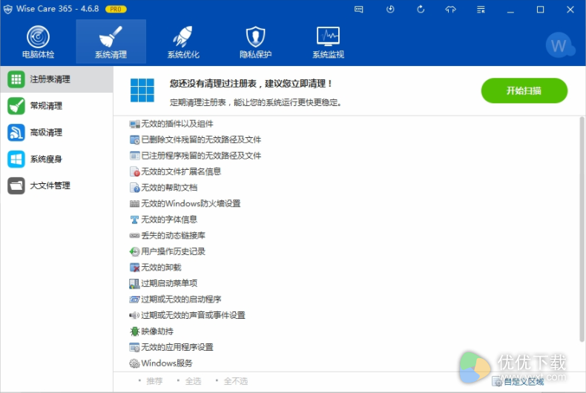
Task: Select the 无效的Windows防火墙设置 entry
Action: (x=191, y=204)
